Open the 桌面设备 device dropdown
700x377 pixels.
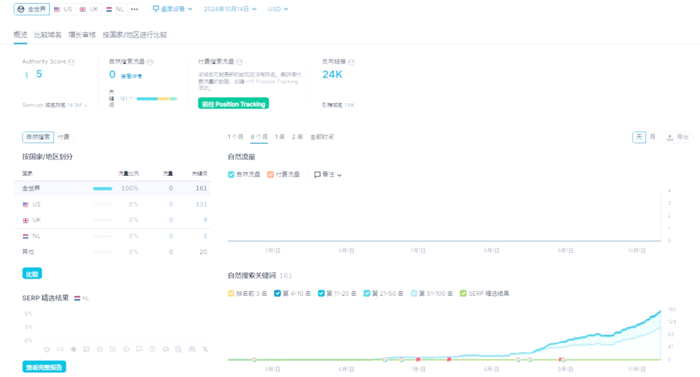coord(172,9)
